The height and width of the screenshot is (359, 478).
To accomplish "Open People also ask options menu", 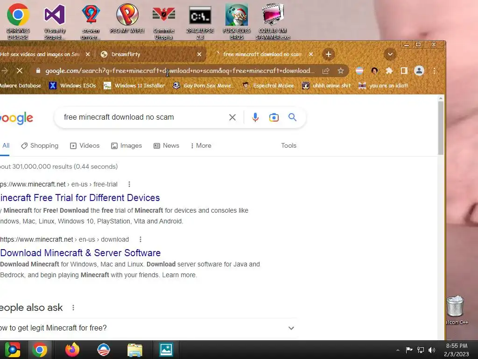I will pyautogui.click(x=73, y=308).
